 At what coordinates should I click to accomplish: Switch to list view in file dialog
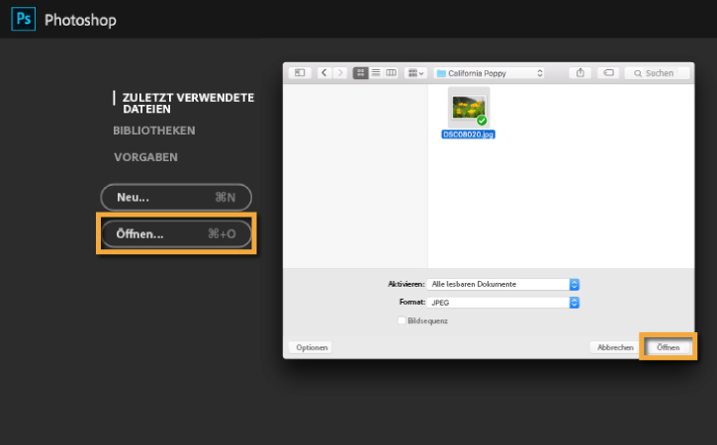376,73
